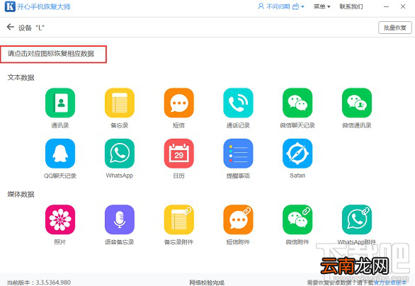The width and height of the screenshot is (415, 286).
Task: Select the WhatsApp附件 attachment icon
Action: (x=357, y=219)
